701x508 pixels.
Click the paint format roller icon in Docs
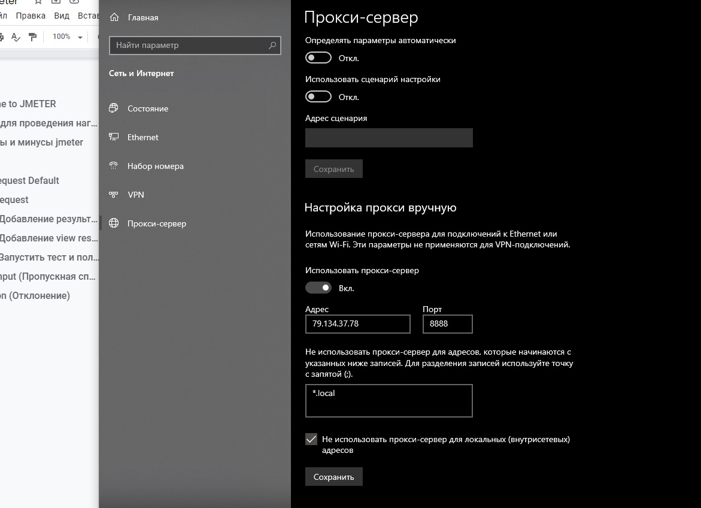pyautogui.click(x=33, y=37)
